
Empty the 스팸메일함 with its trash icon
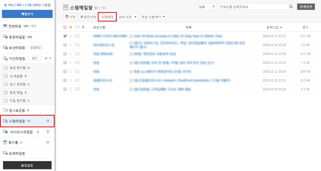pyautogui.click(x=48, y=121)
